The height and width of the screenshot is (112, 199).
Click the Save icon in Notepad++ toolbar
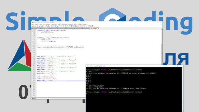(x=35, y=26)
